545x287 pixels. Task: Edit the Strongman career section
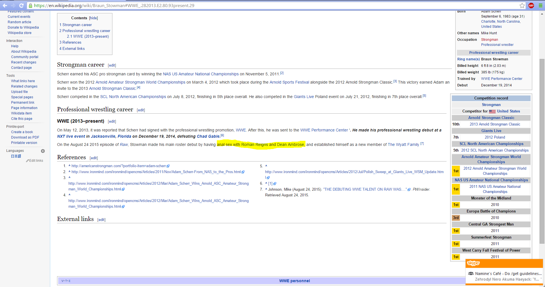pos(112,65)
